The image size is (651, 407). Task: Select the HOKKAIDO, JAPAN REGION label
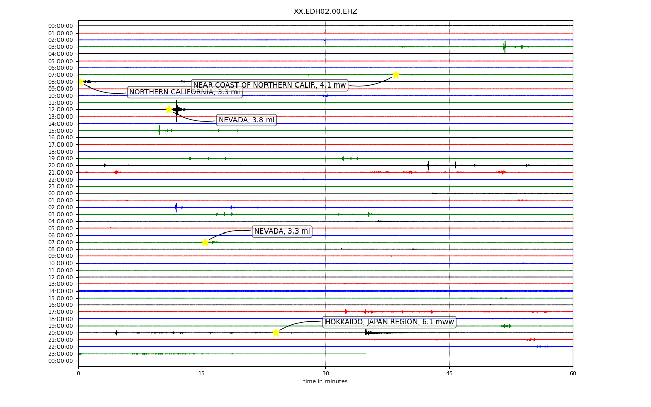coord(389,322)
